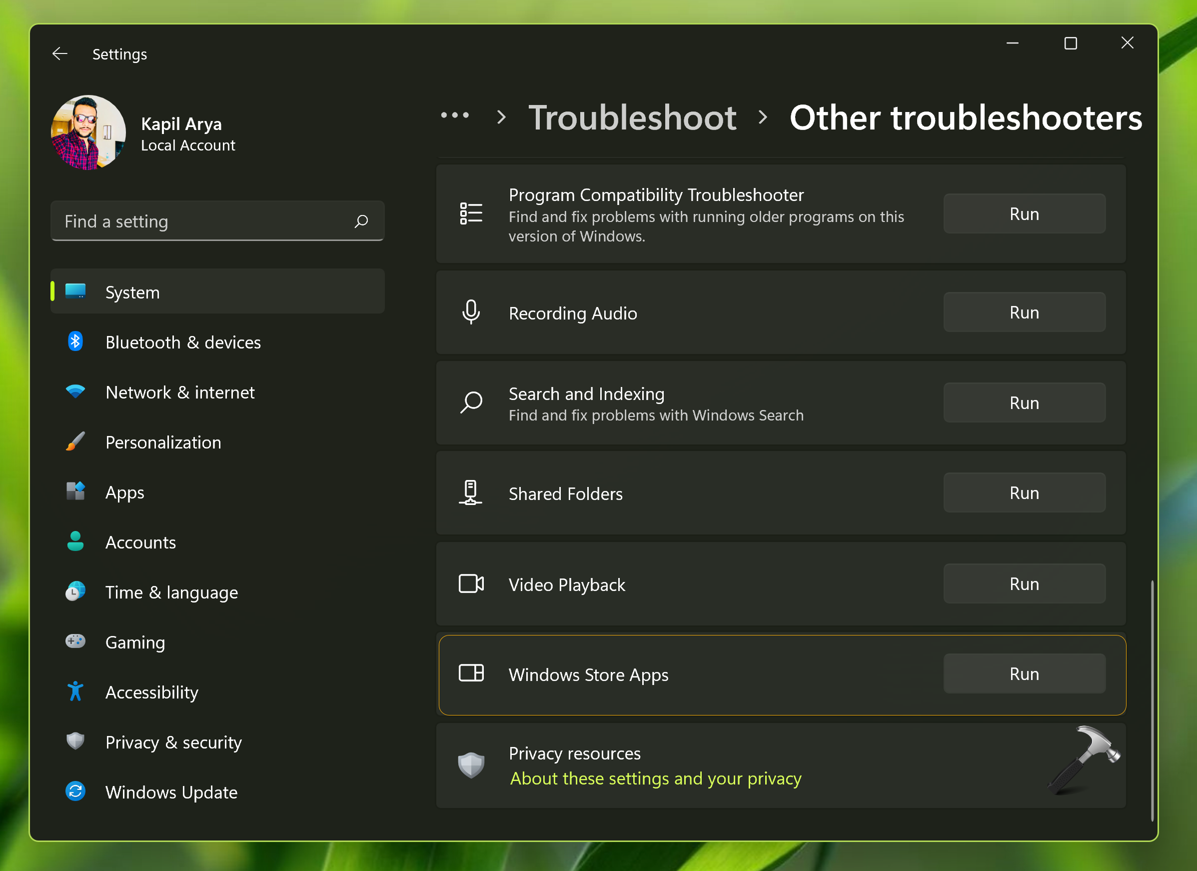Click the Windows Update sync icon
1197x871 pixels.
(x=75, y=791)
